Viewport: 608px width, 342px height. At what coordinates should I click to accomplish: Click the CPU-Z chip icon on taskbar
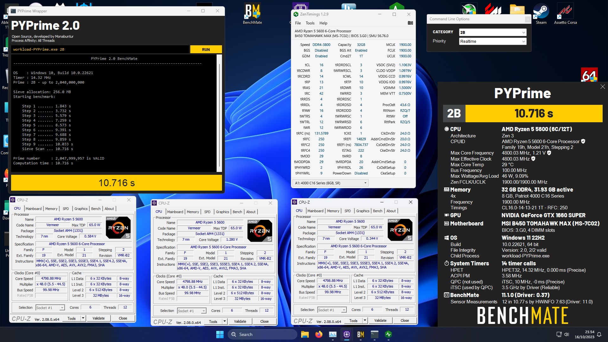(346, 334)
